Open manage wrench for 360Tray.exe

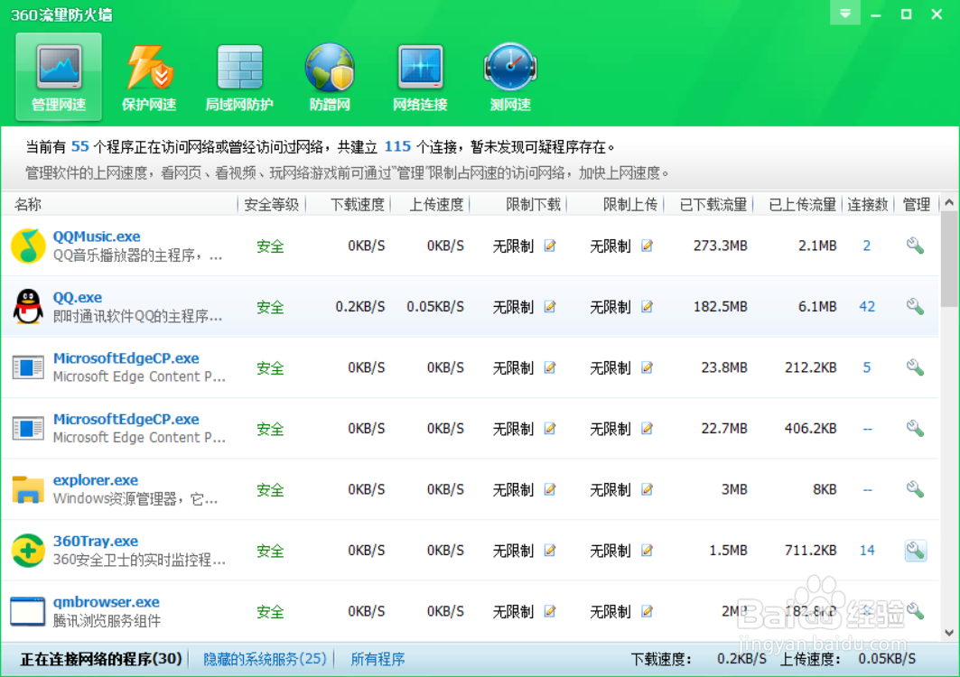[x=916, y=551]
